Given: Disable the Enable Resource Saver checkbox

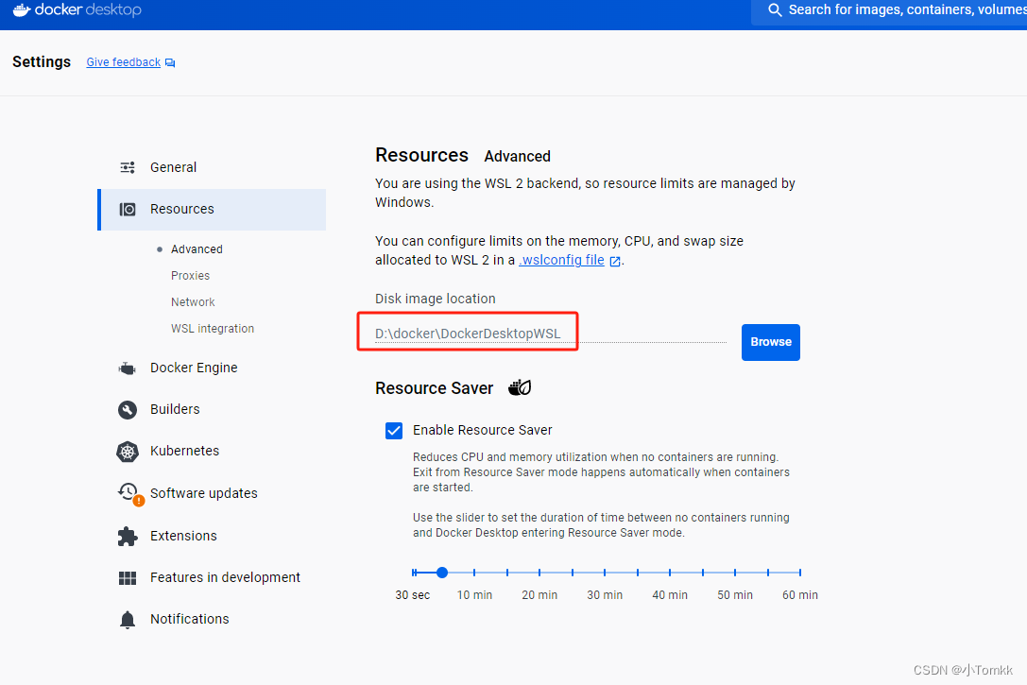Looking at the screenshot, I should click(394, 431).
